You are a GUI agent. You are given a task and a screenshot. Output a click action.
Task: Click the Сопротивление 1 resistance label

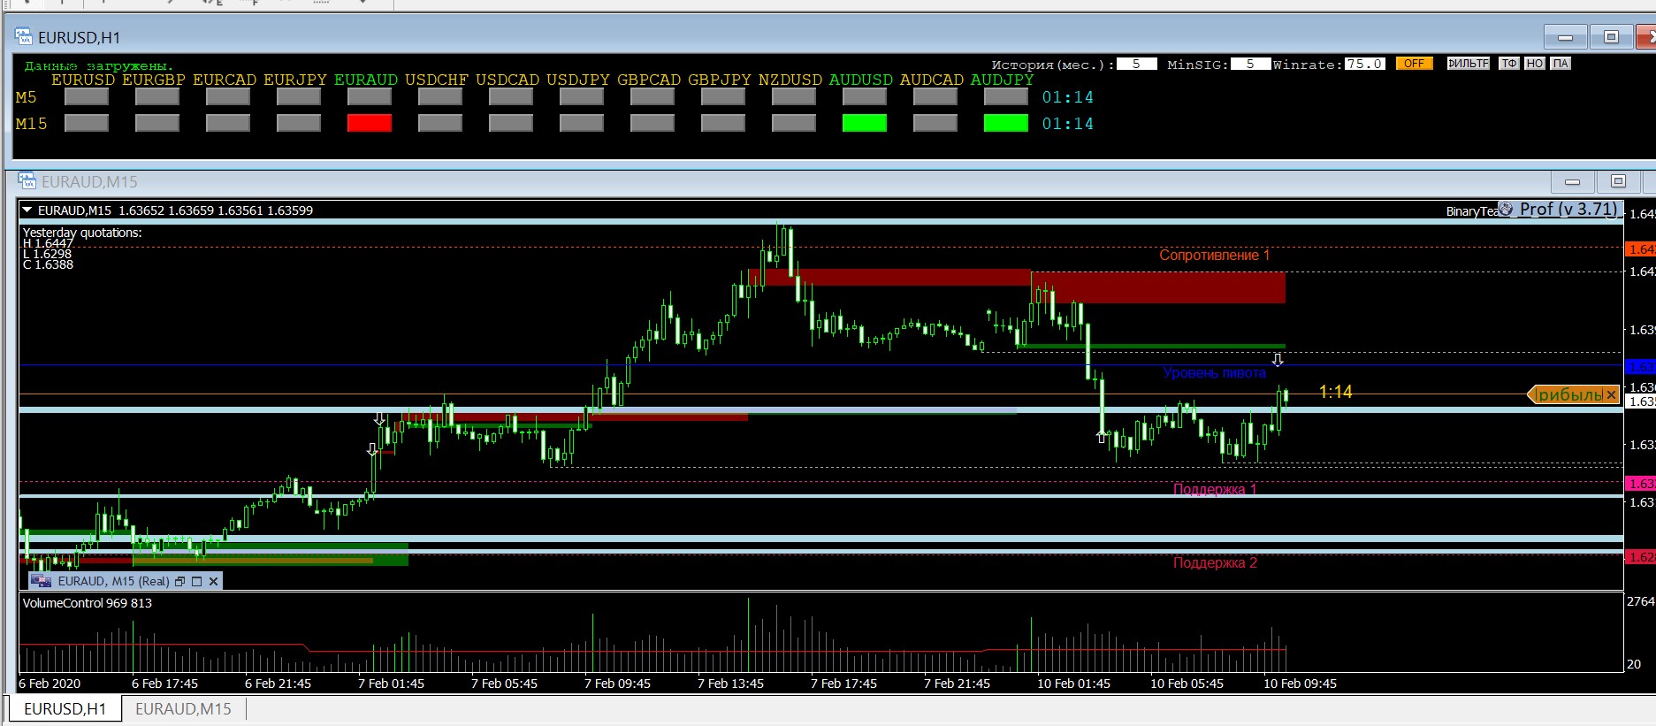(1214, 255)
